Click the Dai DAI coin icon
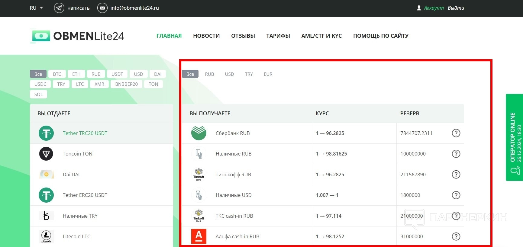523x247 pixels. pyautogui.click(x=46, y=175)
